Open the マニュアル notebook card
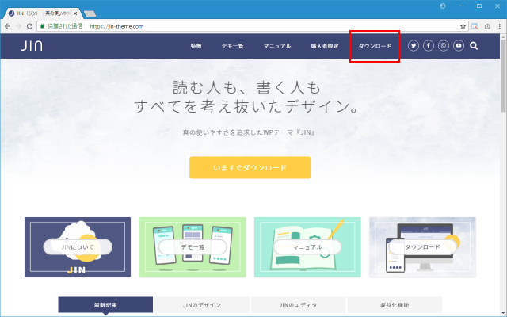Viewport: 507px width, 317px height. coord(307,247)
